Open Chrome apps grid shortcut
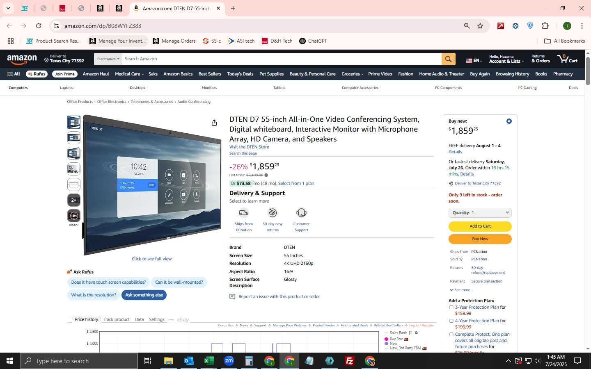 pyautogui.click(x=11, y=41)
